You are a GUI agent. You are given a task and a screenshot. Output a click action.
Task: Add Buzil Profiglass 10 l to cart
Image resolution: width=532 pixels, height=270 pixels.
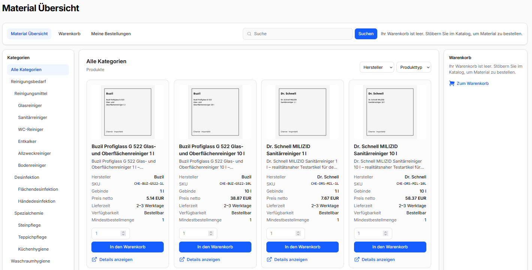(x=215, y=247)
